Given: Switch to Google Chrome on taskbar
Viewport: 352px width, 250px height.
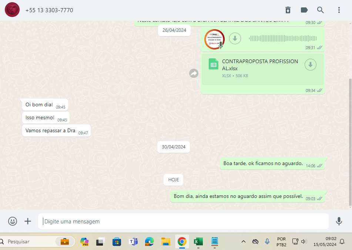Looking at the screenshot, I should pyautogui.click(x=182, y=242).
